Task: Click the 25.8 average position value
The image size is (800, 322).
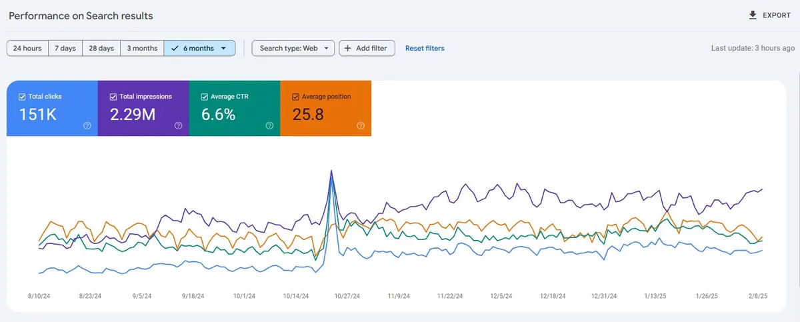Action: (308, 115)
